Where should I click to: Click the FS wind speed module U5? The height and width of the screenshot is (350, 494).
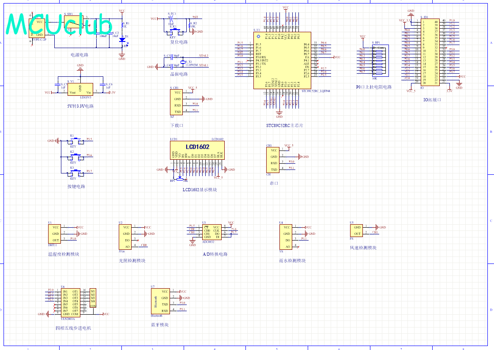tap(357, 230)
